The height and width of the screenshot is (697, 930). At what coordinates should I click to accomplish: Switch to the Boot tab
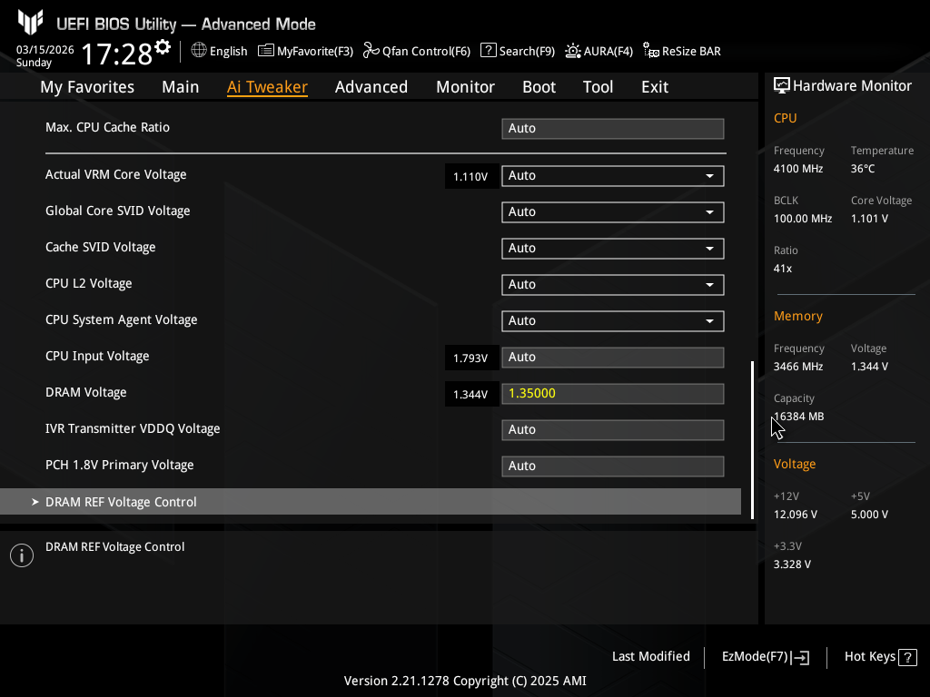coord(539,87)
